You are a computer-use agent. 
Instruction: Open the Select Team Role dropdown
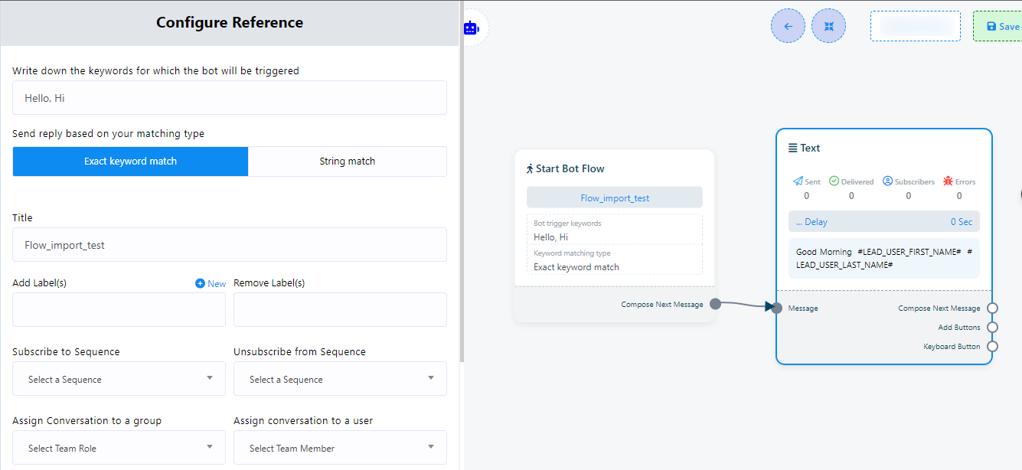[x=119, y=448]
